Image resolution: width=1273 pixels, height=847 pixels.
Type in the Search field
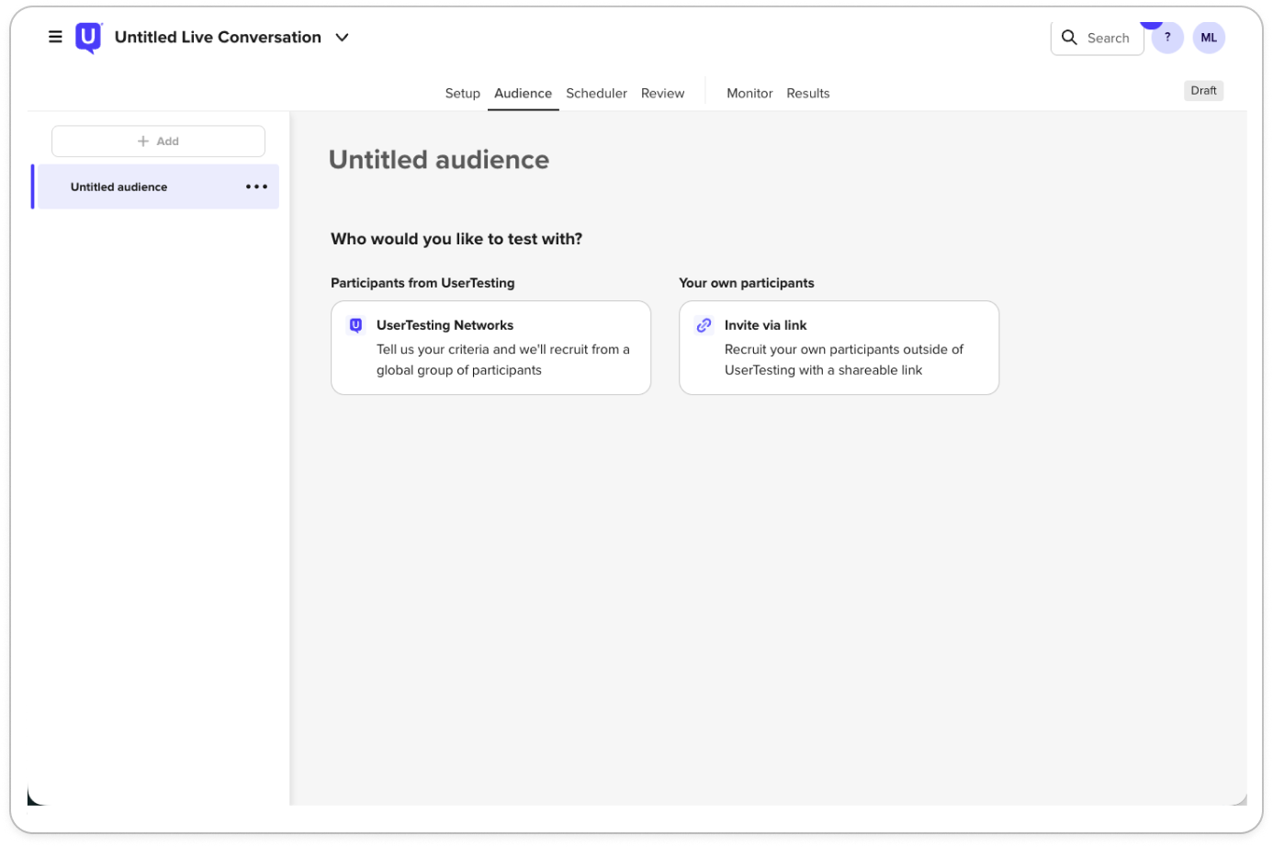1108,38
